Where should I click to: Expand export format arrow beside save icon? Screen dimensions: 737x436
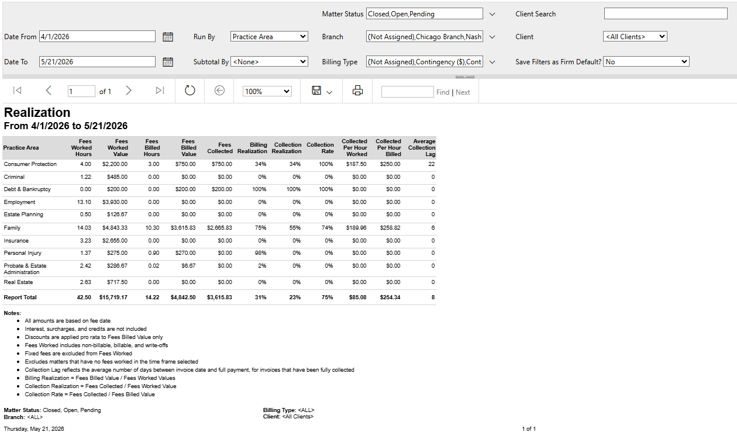(329, 92)
